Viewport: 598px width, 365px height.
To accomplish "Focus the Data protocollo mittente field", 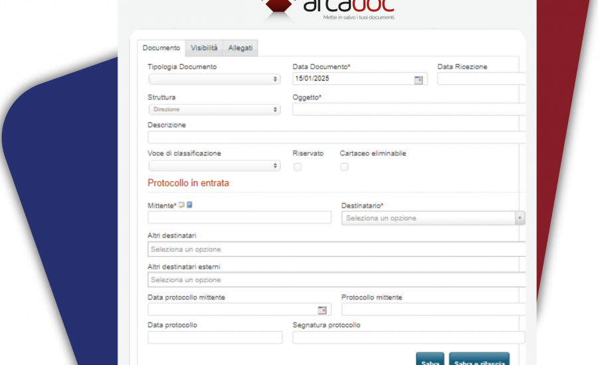I will click(239, 309).
